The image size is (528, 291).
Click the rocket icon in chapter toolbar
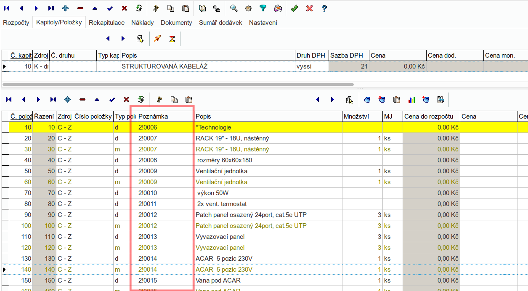[157, 39]
